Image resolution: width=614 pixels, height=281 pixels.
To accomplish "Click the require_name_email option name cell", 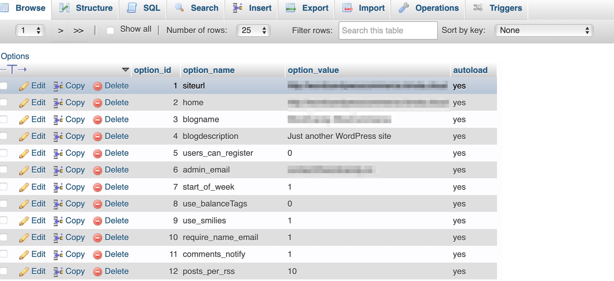I will click(x=220, y=237).
